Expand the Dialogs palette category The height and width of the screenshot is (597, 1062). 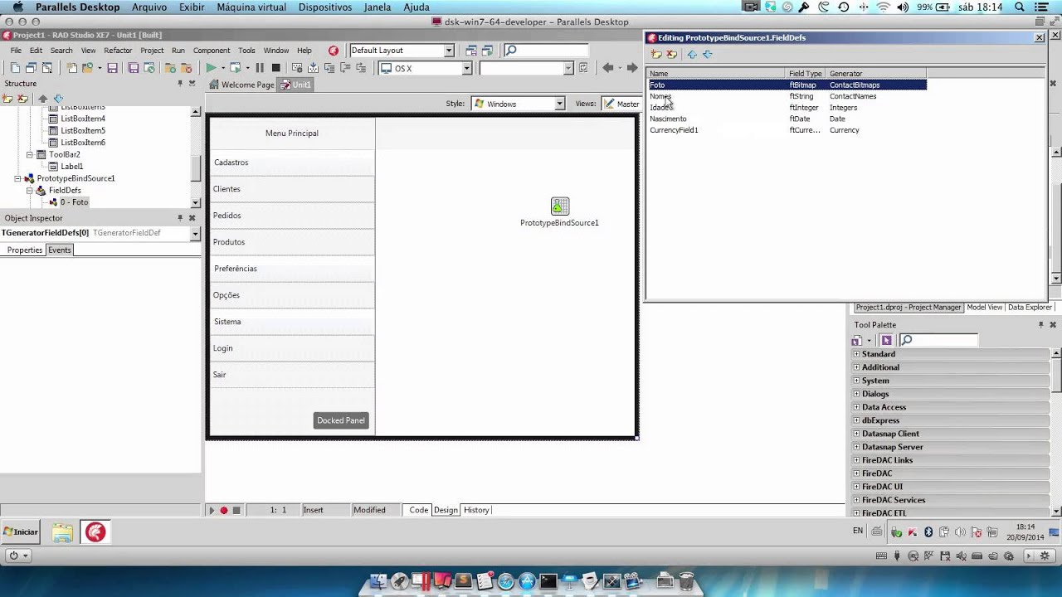(x=856, y=394)
